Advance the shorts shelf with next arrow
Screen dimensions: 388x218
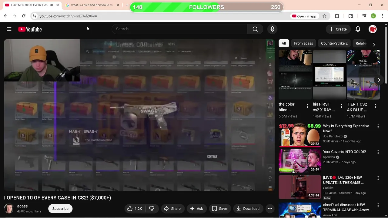[x=379, y=80]
